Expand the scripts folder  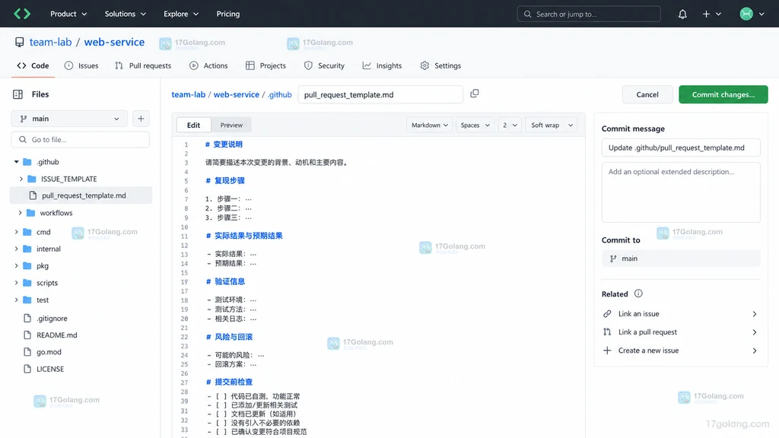tap(17, 283)
